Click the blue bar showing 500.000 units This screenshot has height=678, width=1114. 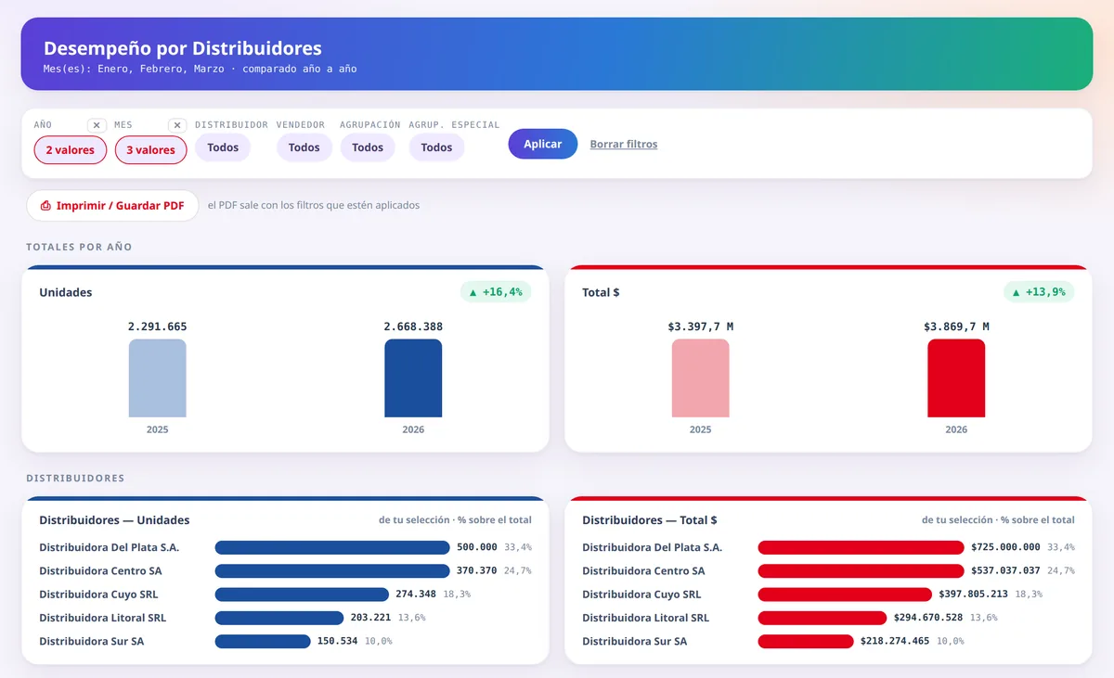pyautogui.click(x=332, y=547)
